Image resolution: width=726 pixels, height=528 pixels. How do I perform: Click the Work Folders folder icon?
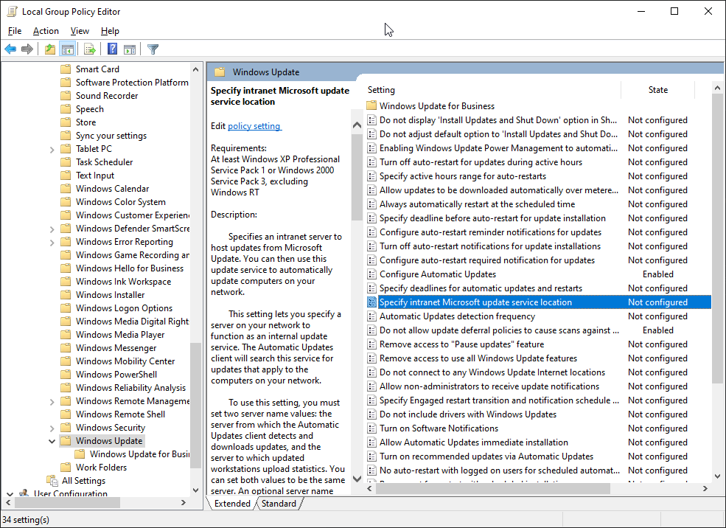pyautogui.click(x=66, y=468)
